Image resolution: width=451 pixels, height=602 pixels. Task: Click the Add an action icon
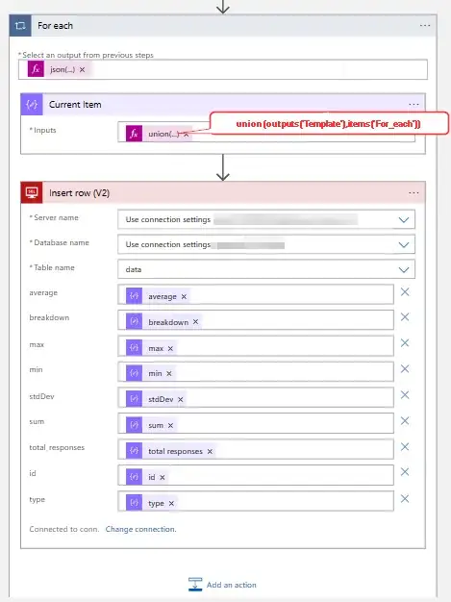coord(195,585)
